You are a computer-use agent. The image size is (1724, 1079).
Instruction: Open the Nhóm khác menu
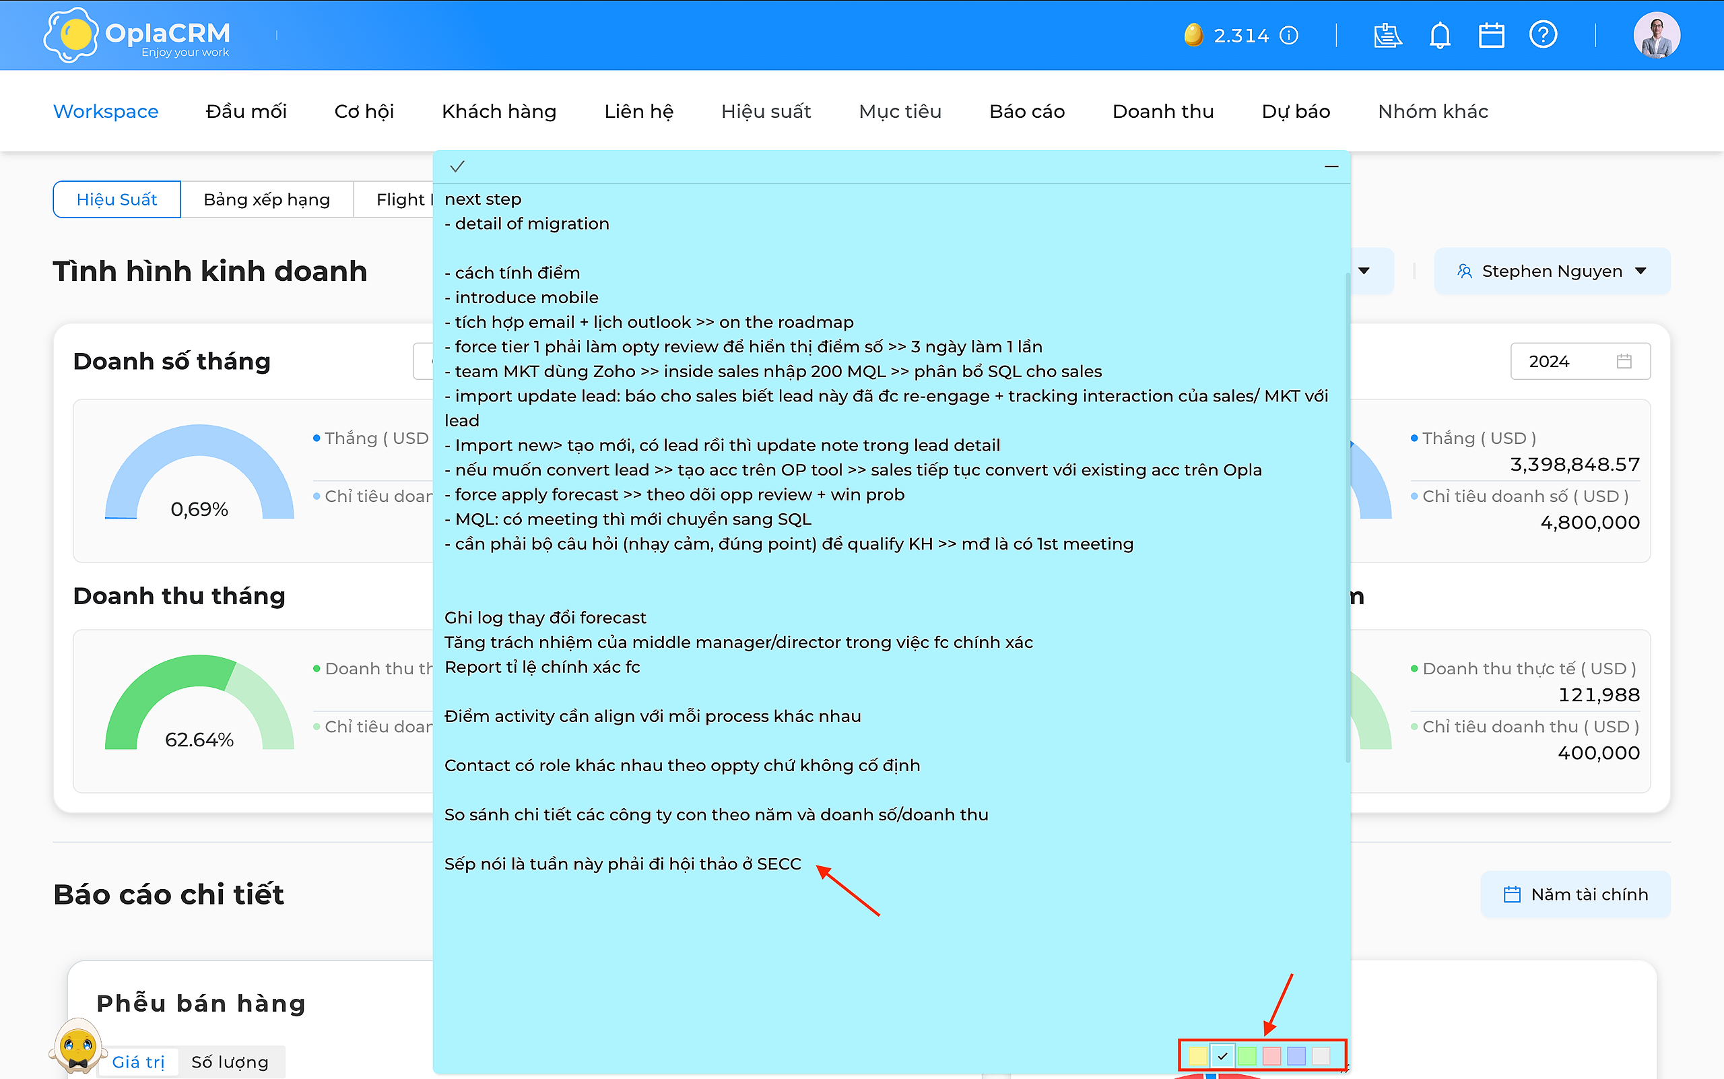click(1433, 111)
